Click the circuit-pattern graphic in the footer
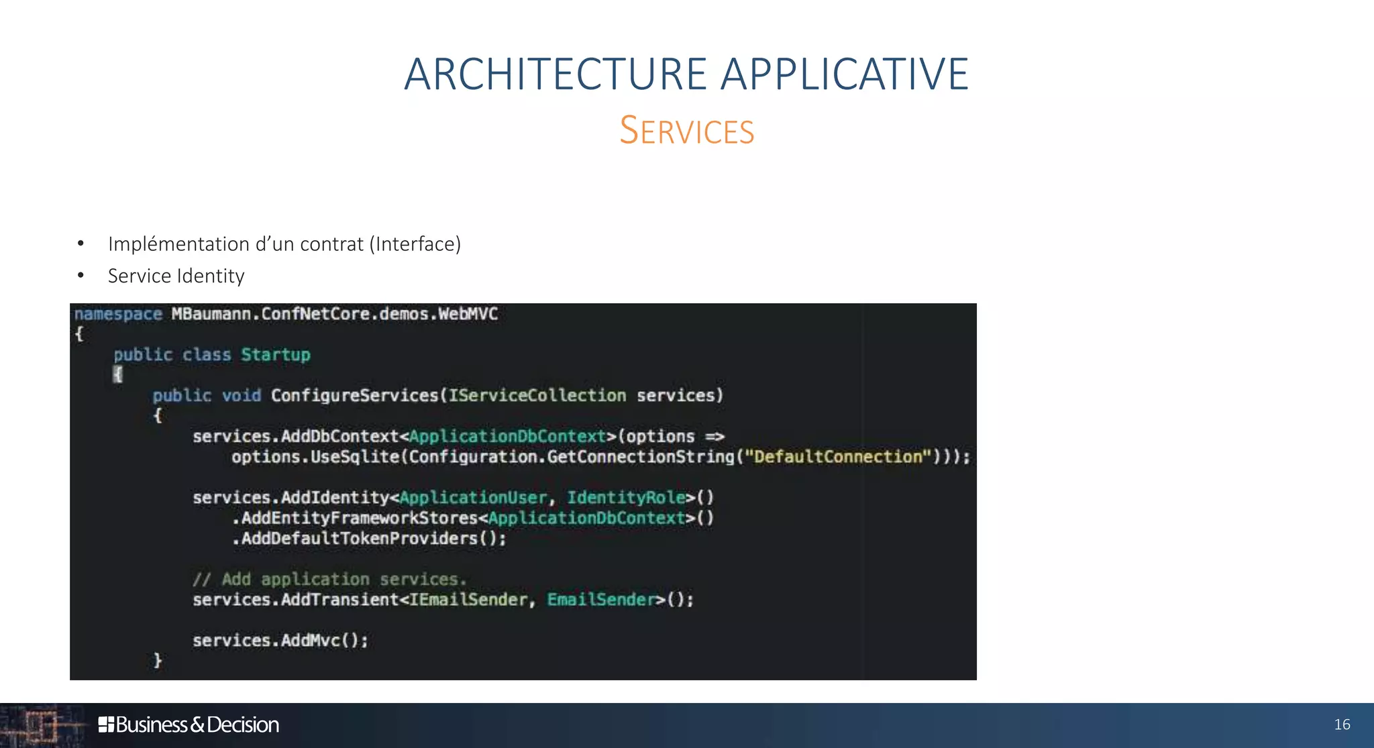Image resolution: width=1374 pixels, height=748 pixels. (42, 725)
